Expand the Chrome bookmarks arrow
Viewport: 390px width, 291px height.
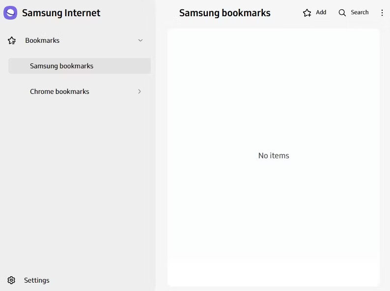(139, 91)
